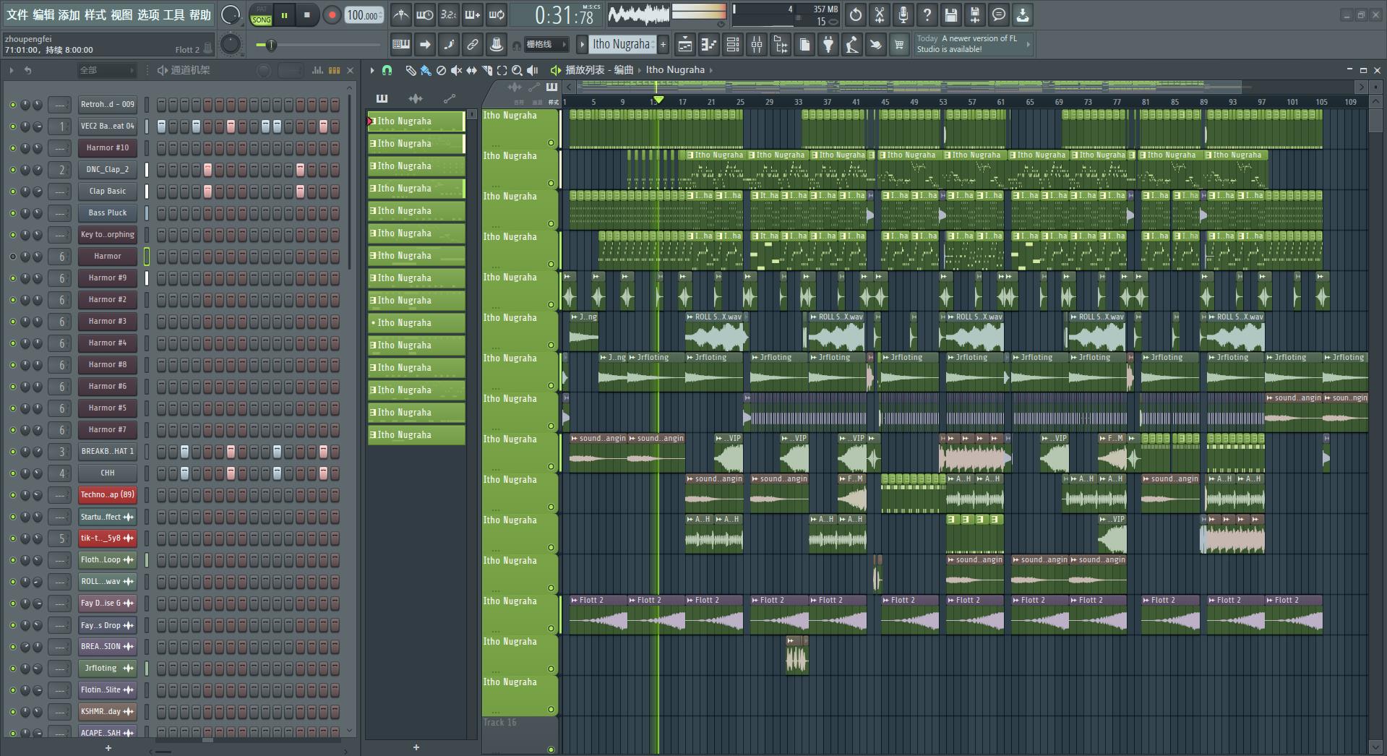
Task: Toggle countdown before recording (3.2.1)
Action: (x=449, y=14)
